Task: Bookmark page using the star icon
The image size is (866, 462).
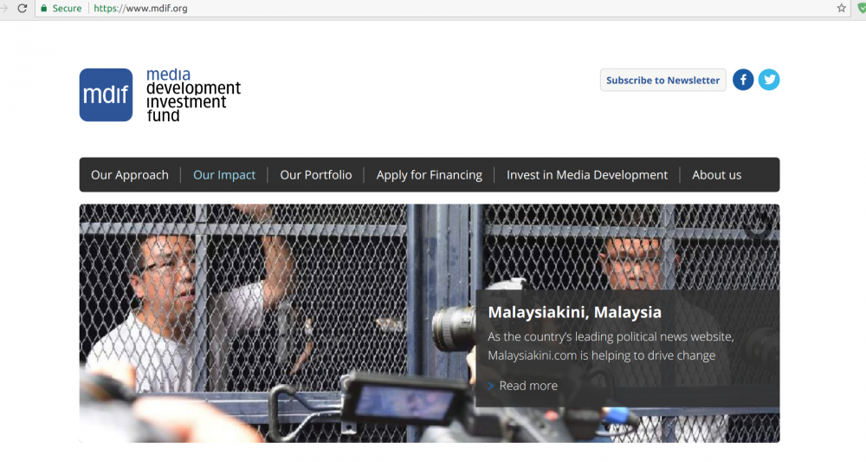Action: [x=841, y=9]
